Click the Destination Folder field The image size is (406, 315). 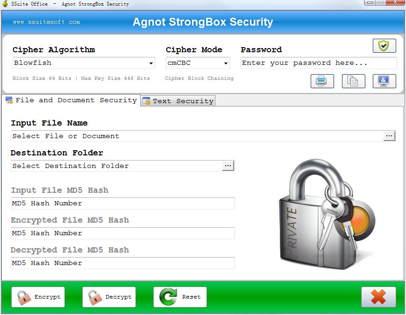click(x=116, y=166)
